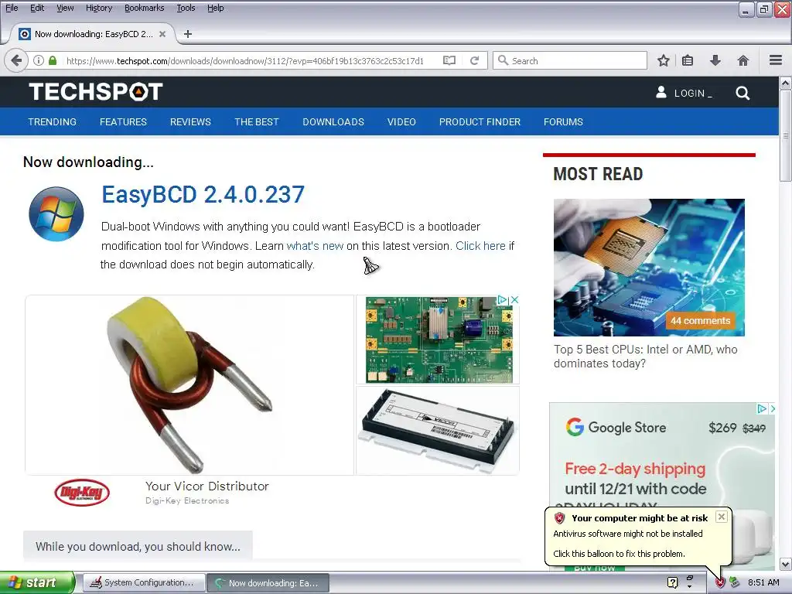
Task: Click the TechSpot site search magnifier
Action: [x=742, y=93]
